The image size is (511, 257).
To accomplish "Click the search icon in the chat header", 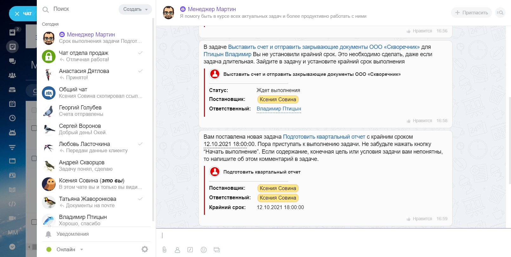I will [x=500, y=13].
